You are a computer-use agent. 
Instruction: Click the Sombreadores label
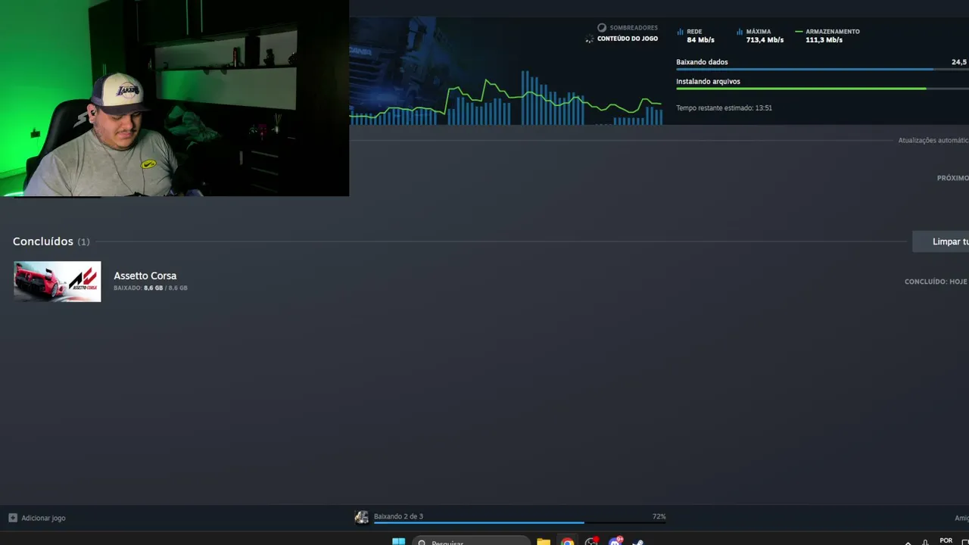(x=634, y=28)
